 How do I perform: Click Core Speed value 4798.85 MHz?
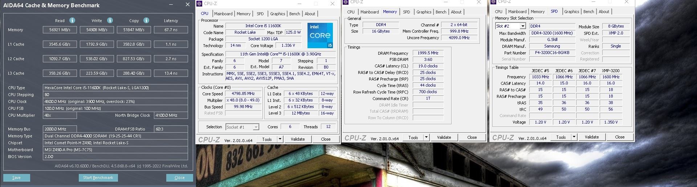243,93
